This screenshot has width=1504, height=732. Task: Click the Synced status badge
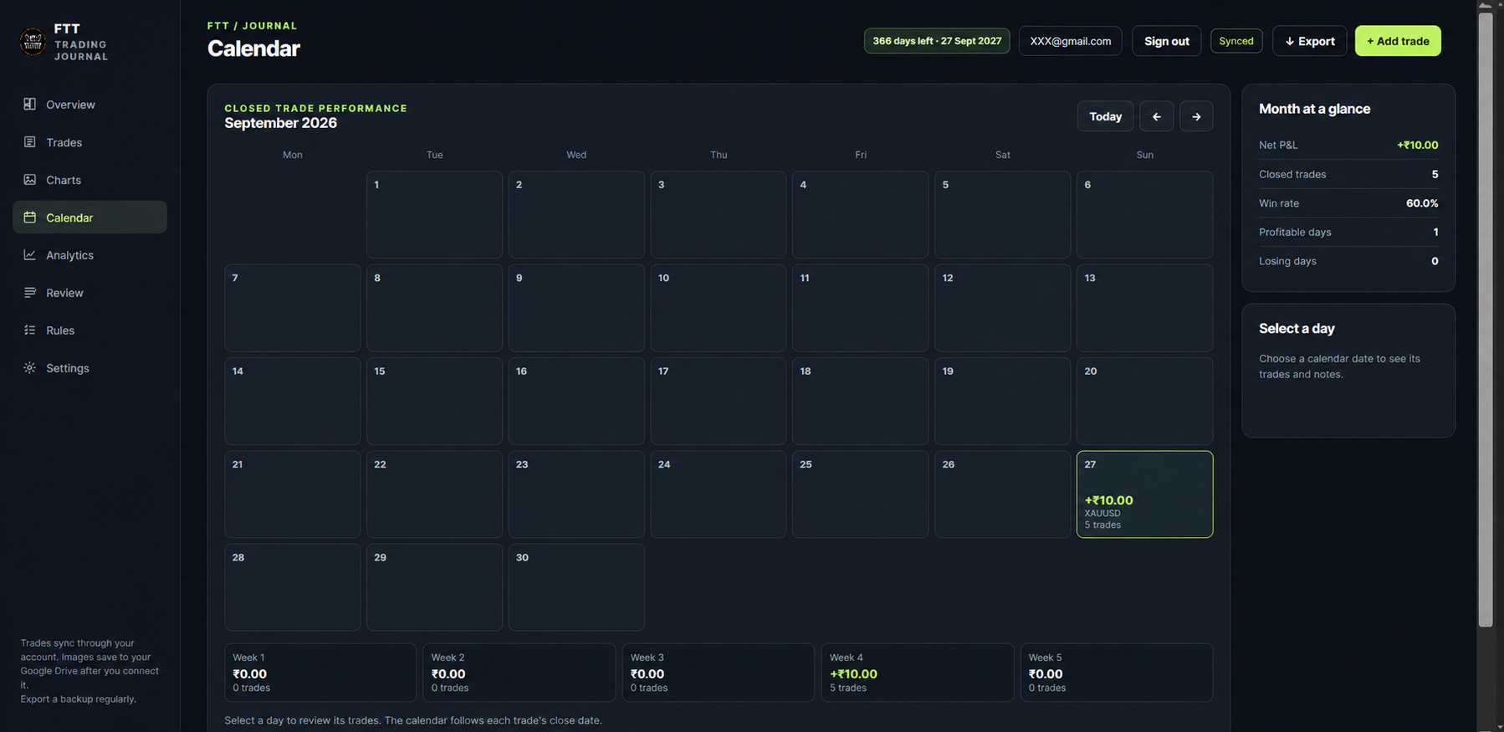[1236, 41]
